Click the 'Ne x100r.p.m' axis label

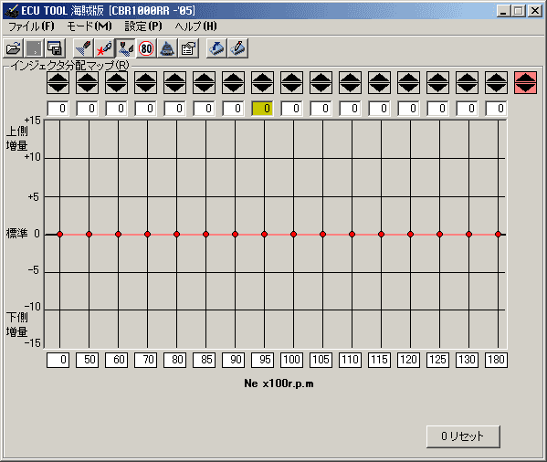pos(279,383)
